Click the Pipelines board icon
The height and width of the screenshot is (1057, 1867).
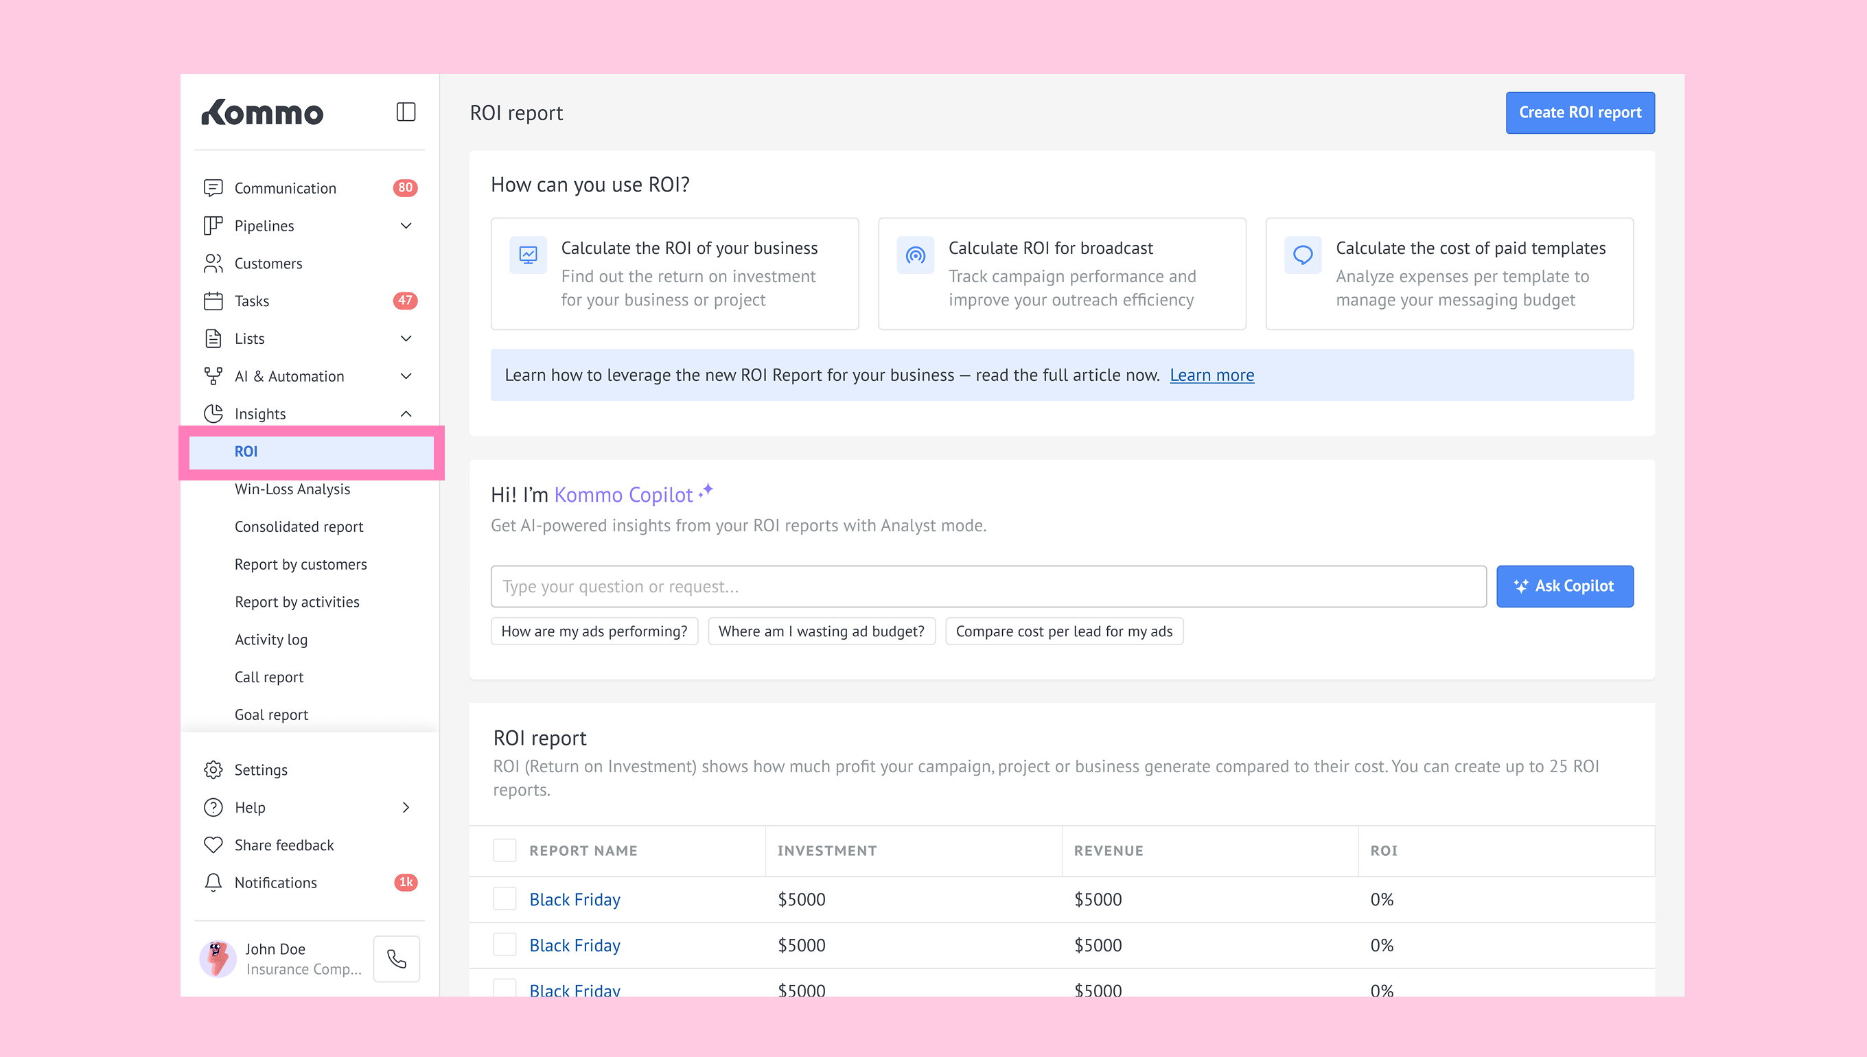point(213,226)
